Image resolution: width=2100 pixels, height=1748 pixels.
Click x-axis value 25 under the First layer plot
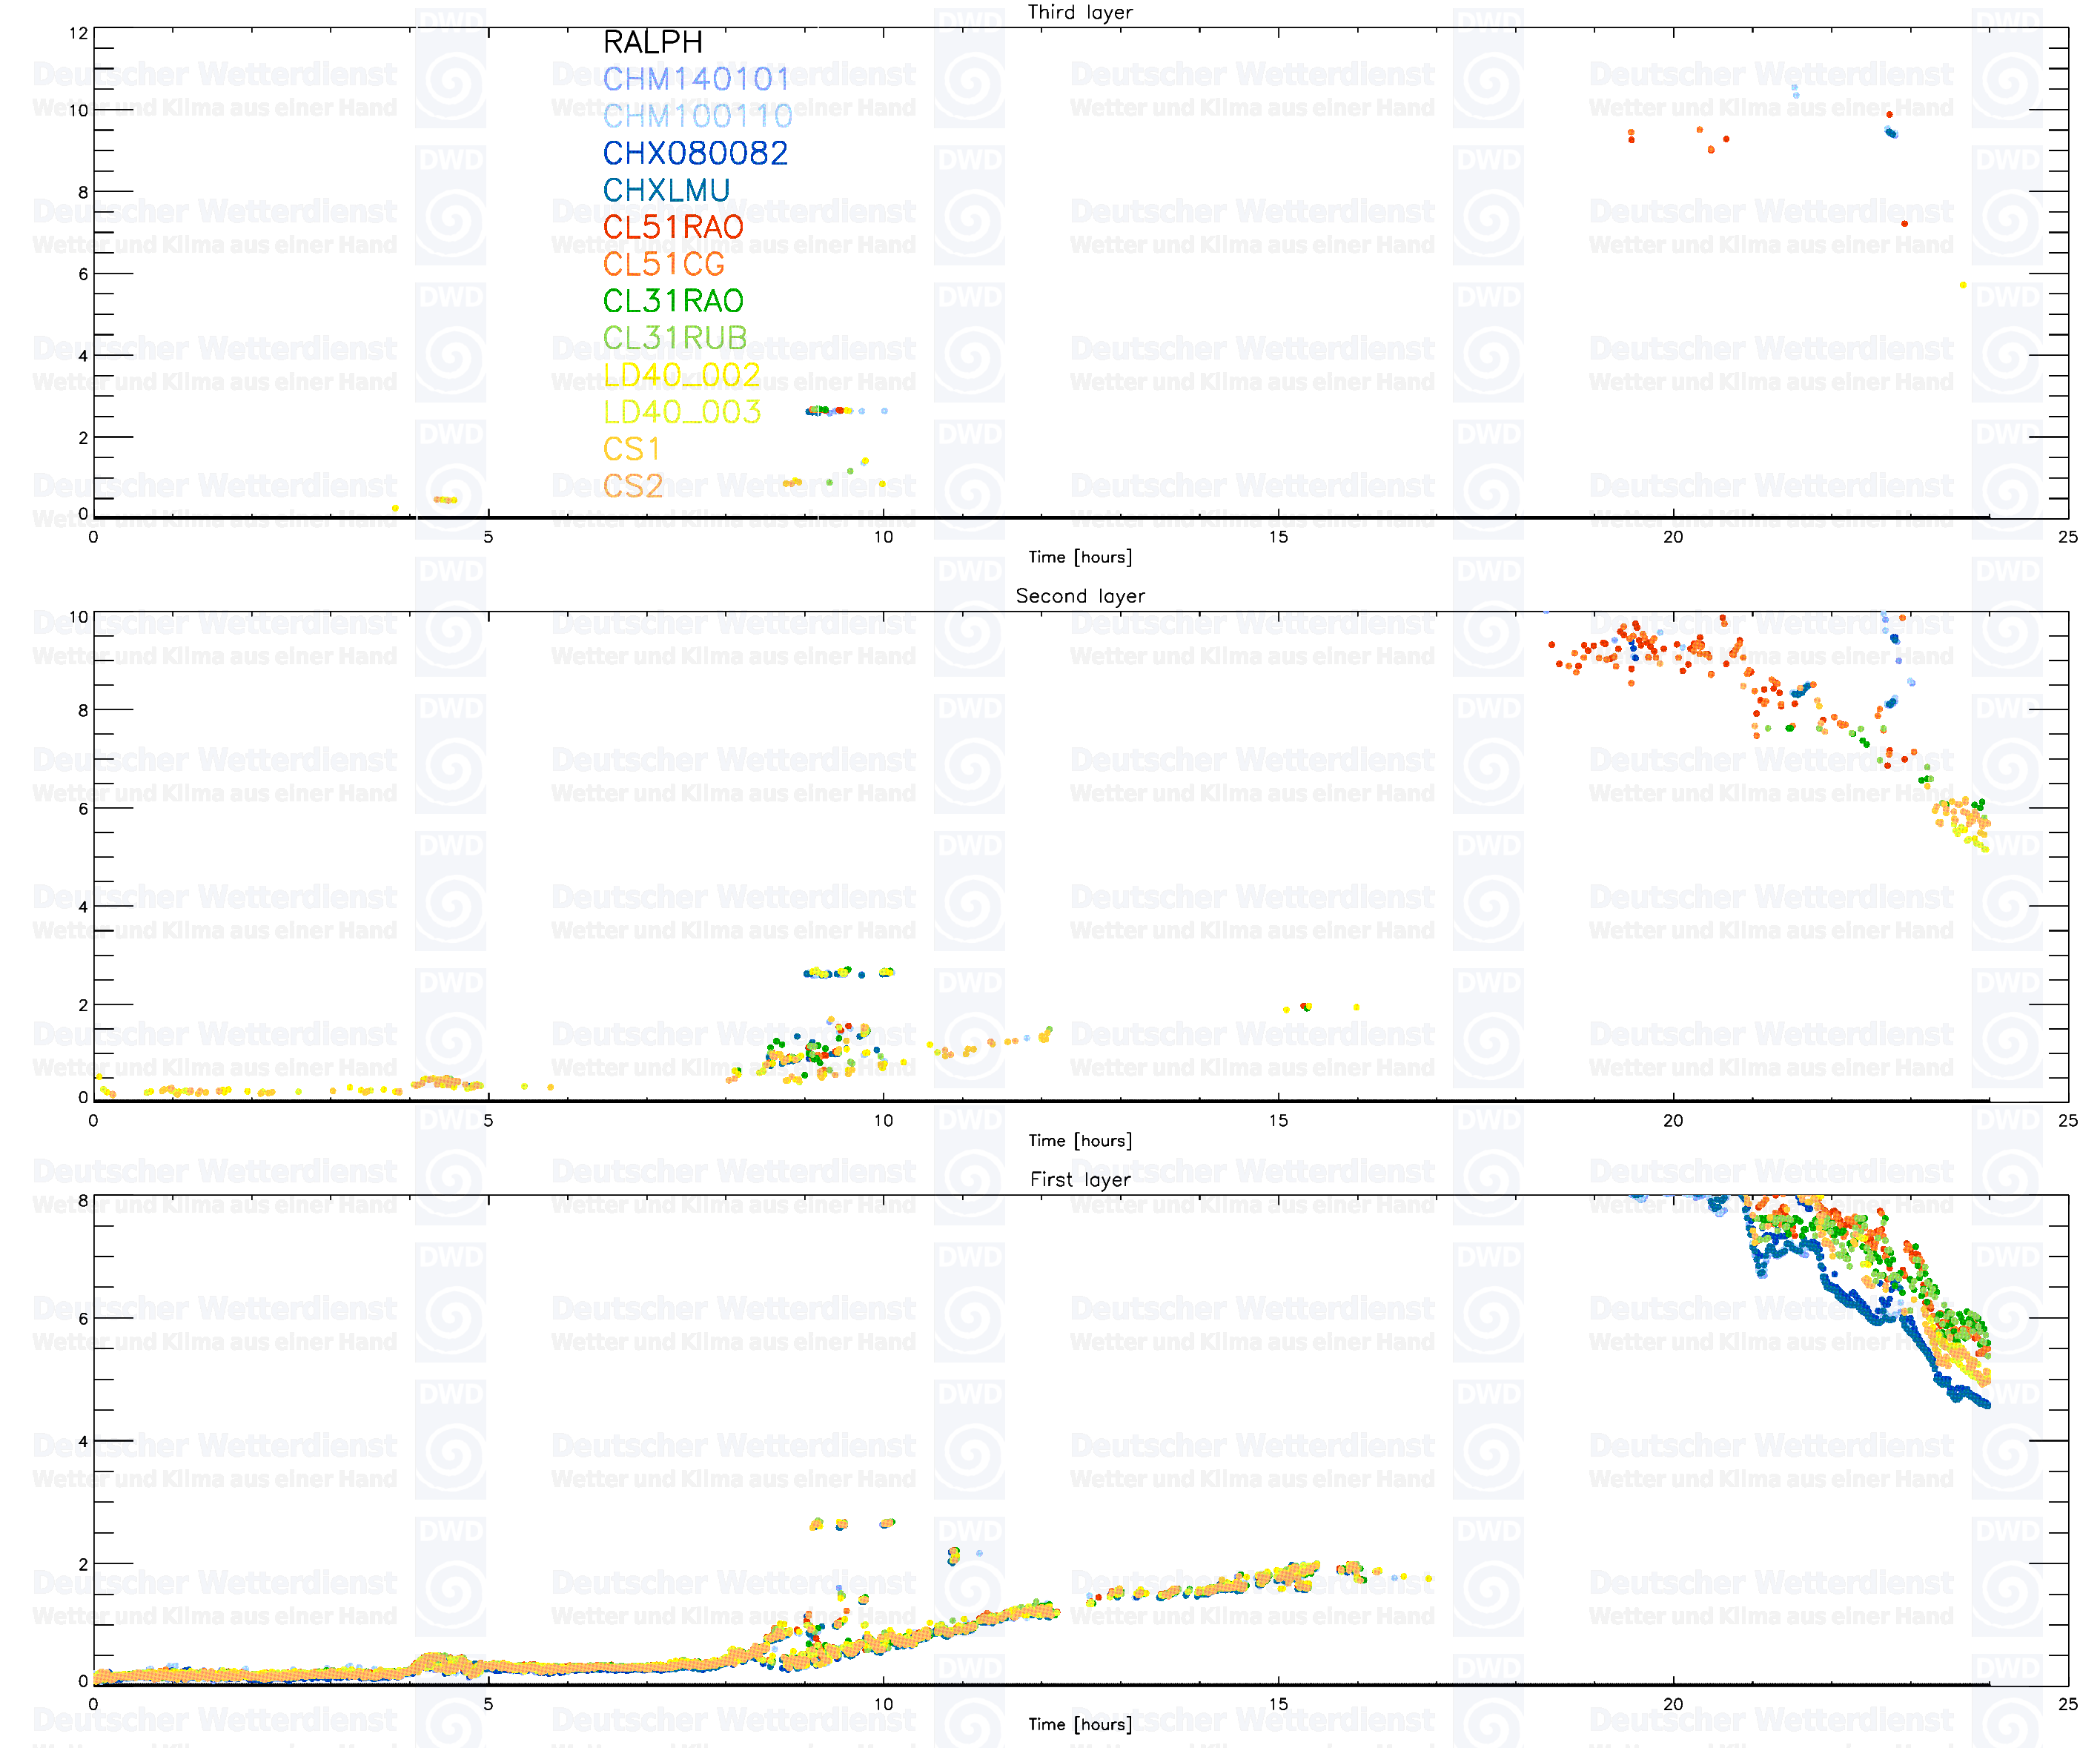click(x=2068, y=1705)
